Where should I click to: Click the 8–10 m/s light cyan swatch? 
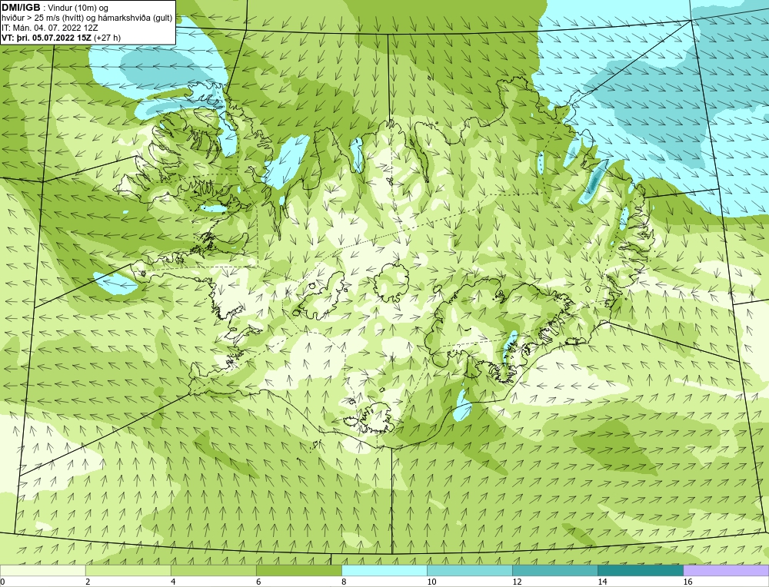point(384,570)
